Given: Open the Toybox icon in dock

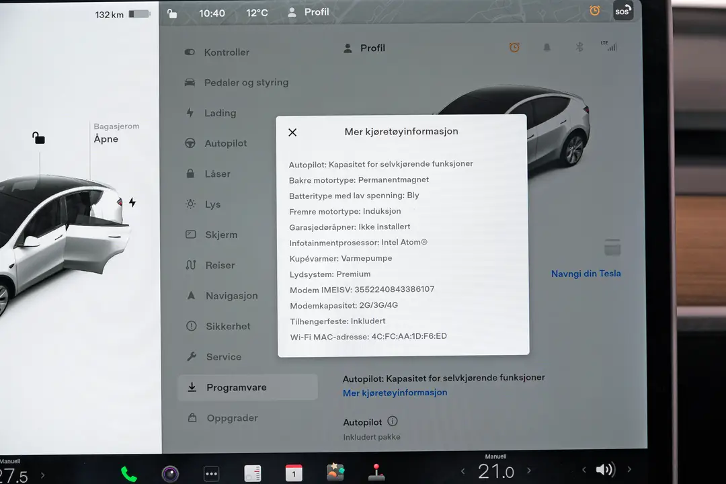Looking at the screenshot, I should (x=335, y=473).
